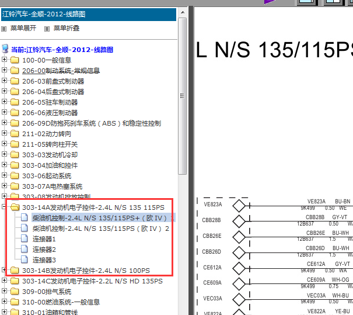Select 303-04加油和控件 in the tree
Screen dimensions: 353x315
(x=50, y=165)
